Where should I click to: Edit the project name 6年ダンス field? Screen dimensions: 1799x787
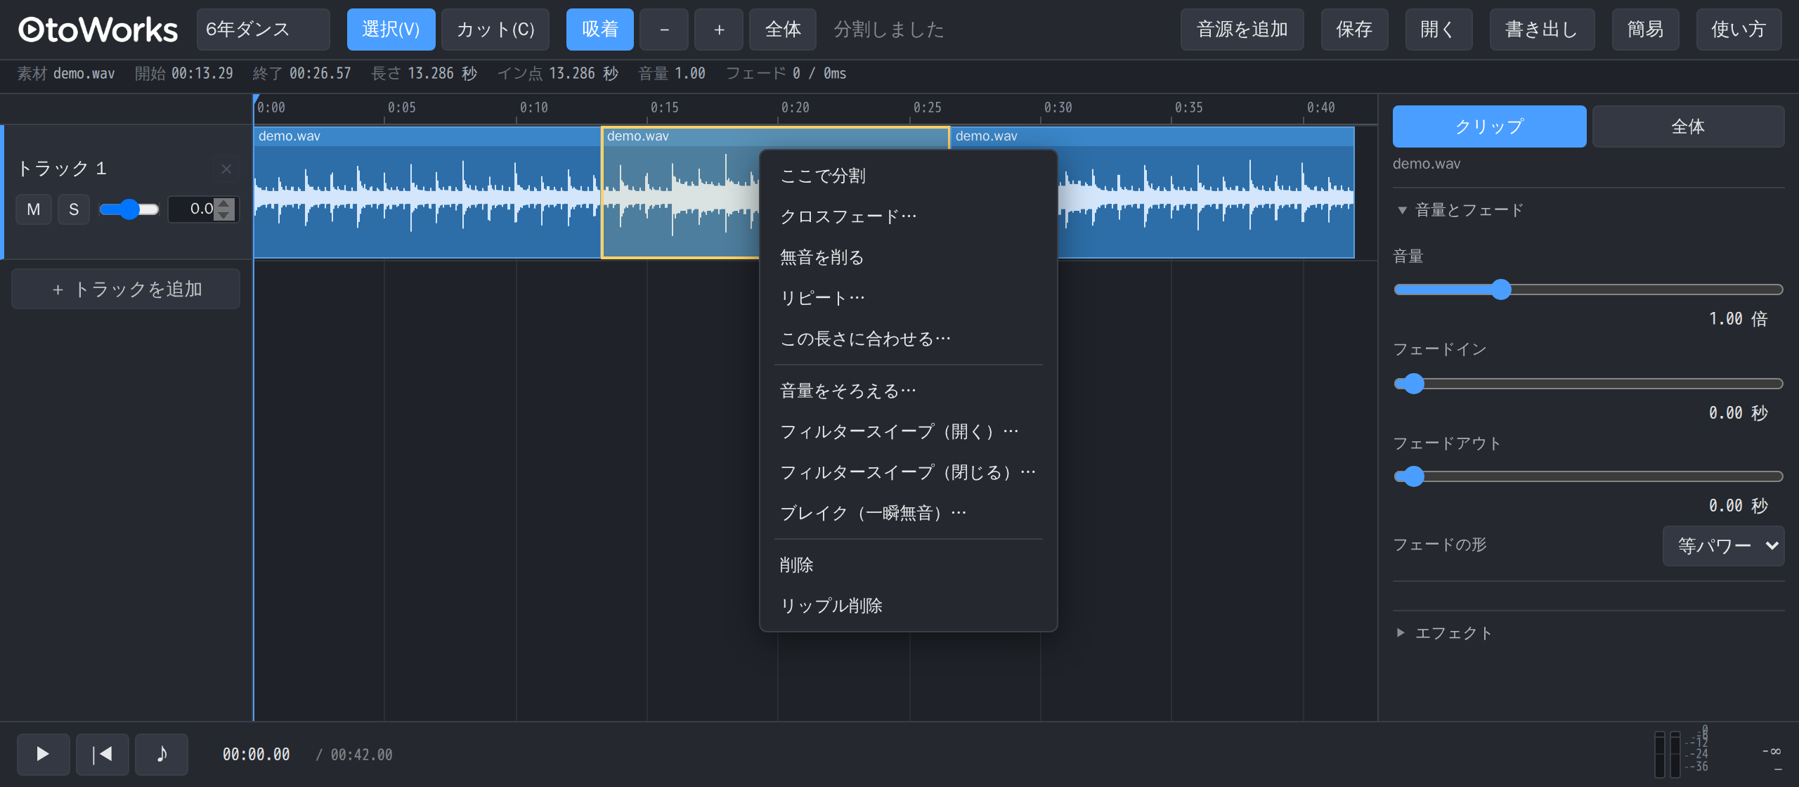[263, 30]
